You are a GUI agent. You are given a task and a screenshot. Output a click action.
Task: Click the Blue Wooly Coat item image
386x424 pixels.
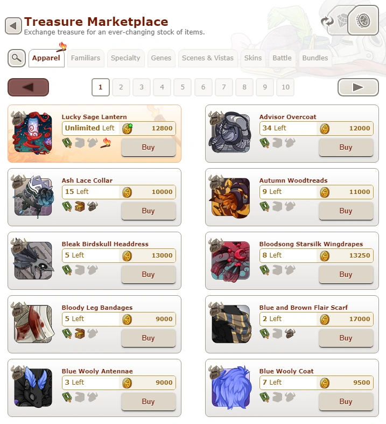coord(230,387)
